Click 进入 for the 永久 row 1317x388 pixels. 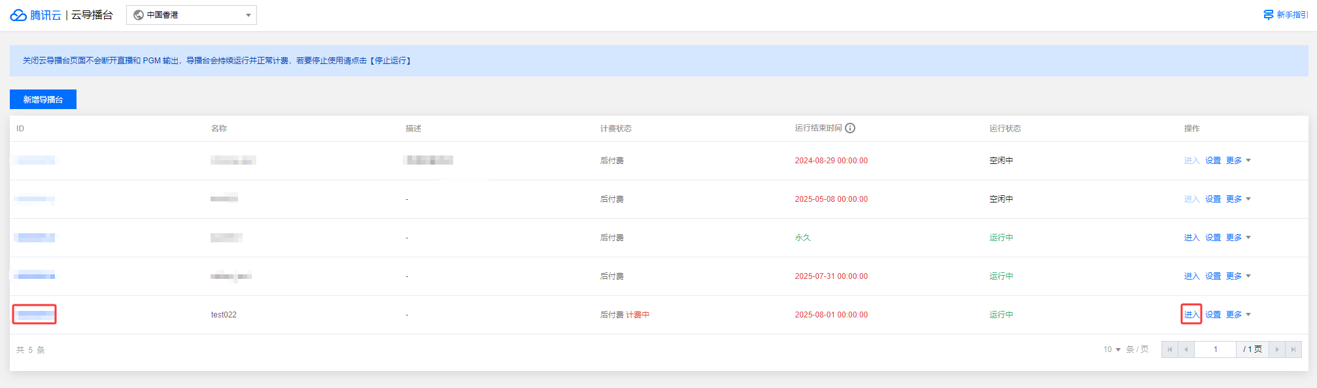[1191, 238]
